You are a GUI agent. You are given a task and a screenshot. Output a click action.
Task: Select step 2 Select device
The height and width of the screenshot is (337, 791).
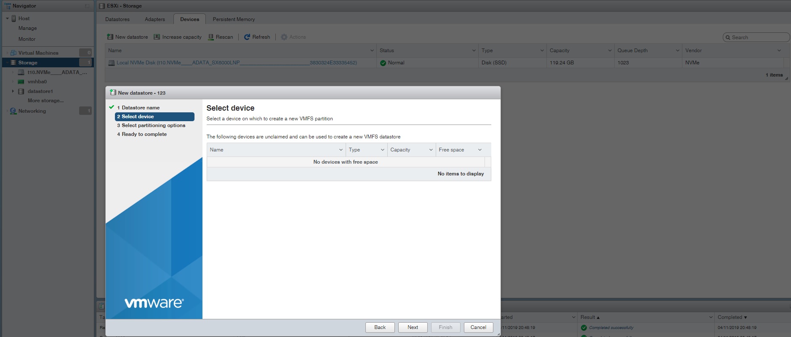(x=154, y=117)
